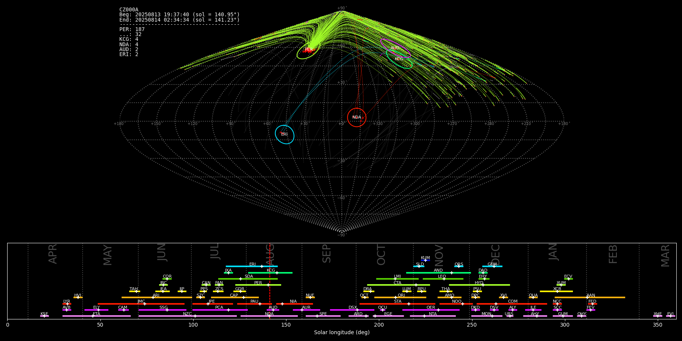
Task: Click the HYD timeline bar
Action: [479, 285]
